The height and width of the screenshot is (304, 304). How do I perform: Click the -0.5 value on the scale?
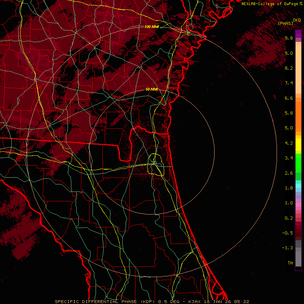(x=287, y=233)
